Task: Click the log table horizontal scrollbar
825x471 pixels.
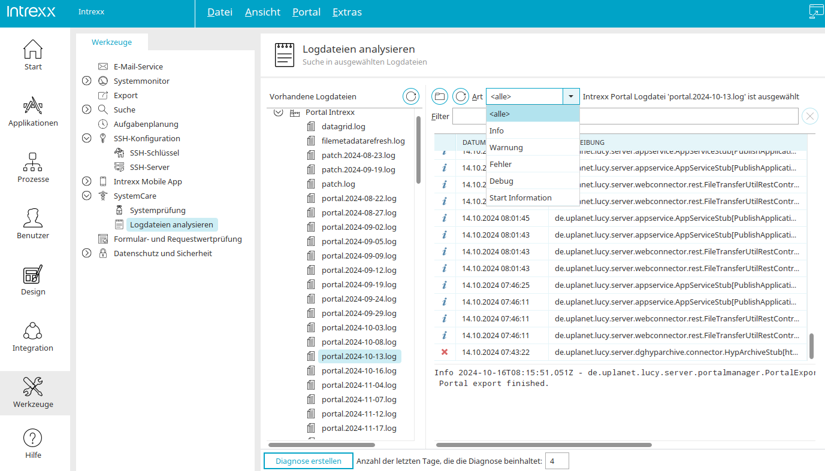Action: click(543, 445)
